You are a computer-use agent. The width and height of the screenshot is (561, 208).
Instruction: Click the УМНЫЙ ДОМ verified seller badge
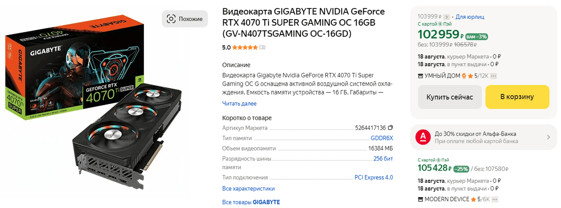coord(464,76)
